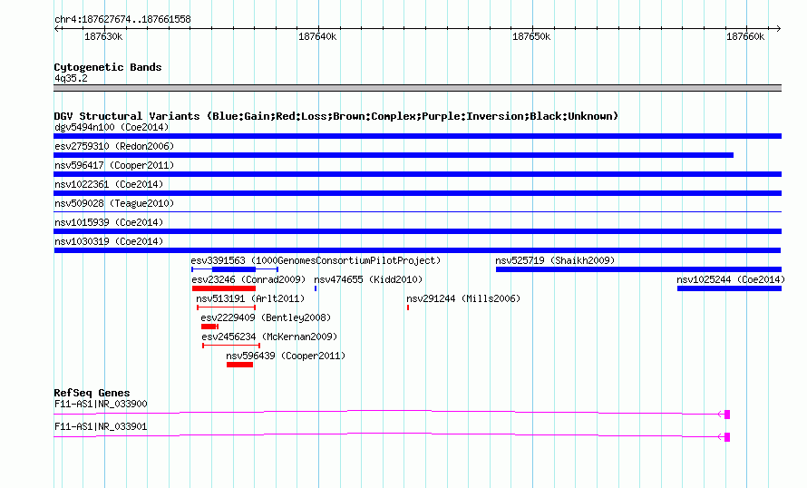Click the chr4:187627674..187661558 coordinate label
This screenshot has width=807, height=488.
pyautogui.click(x=122, y=20)
